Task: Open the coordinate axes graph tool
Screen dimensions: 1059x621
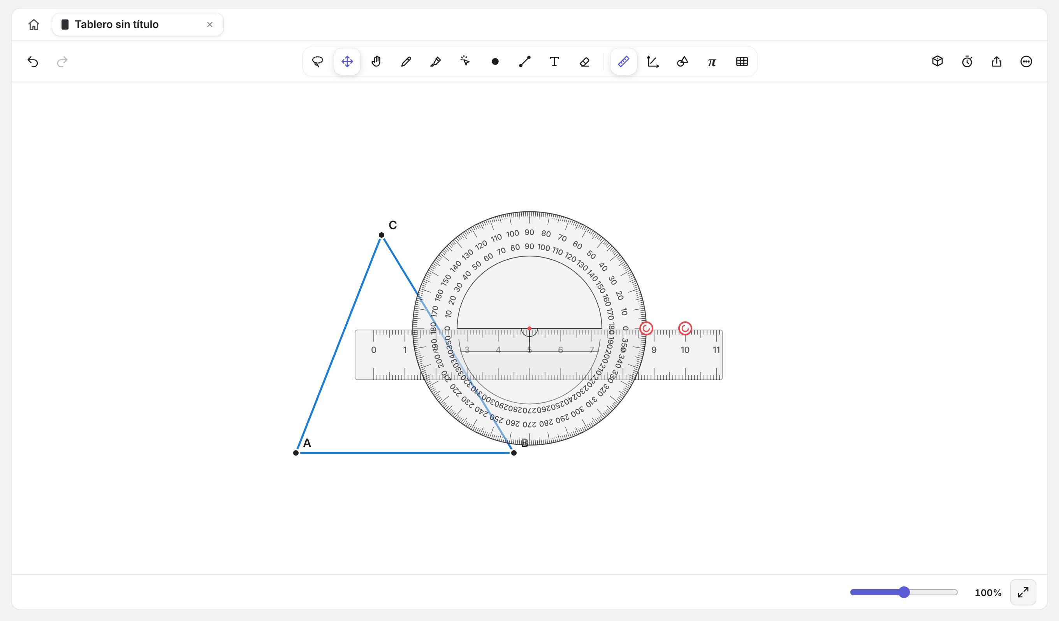Action: 653,62
